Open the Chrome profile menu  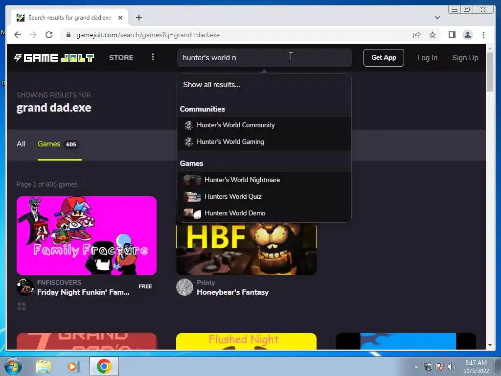click(467, 35)
